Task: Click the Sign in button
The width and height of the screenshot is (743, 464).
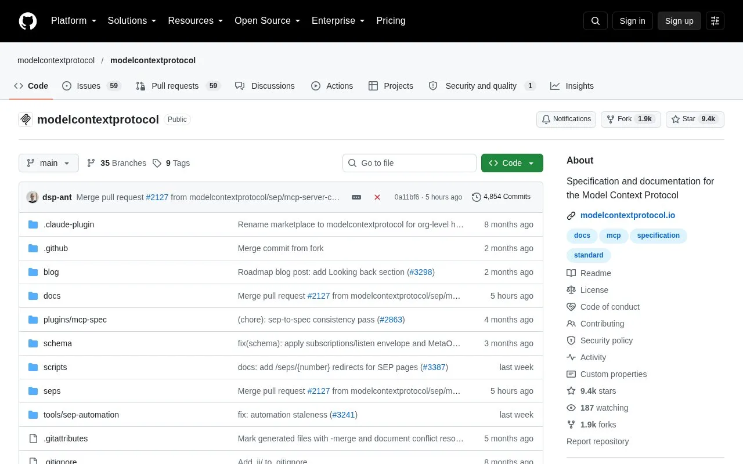Action: click(632, 21)
